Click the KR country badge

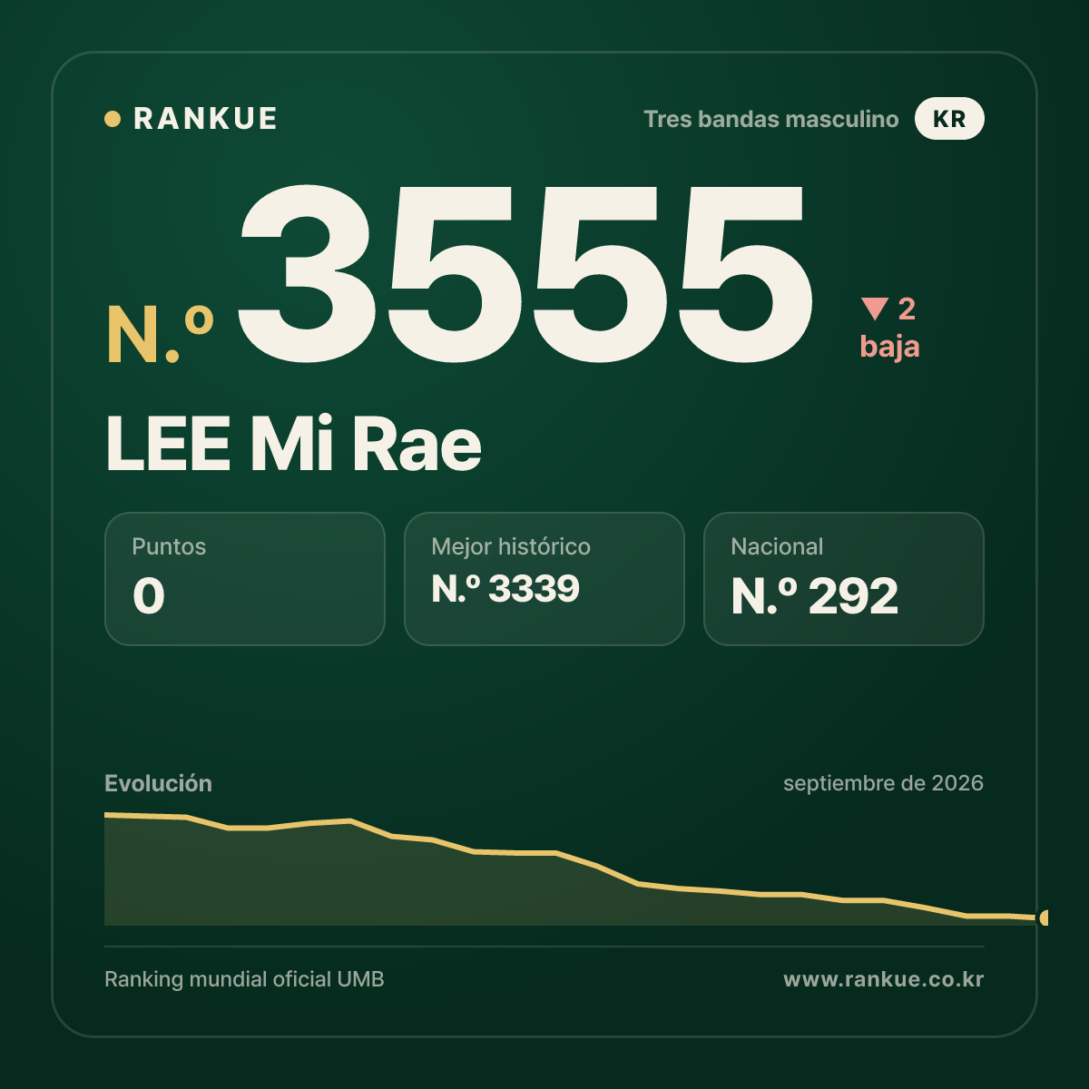949,119
